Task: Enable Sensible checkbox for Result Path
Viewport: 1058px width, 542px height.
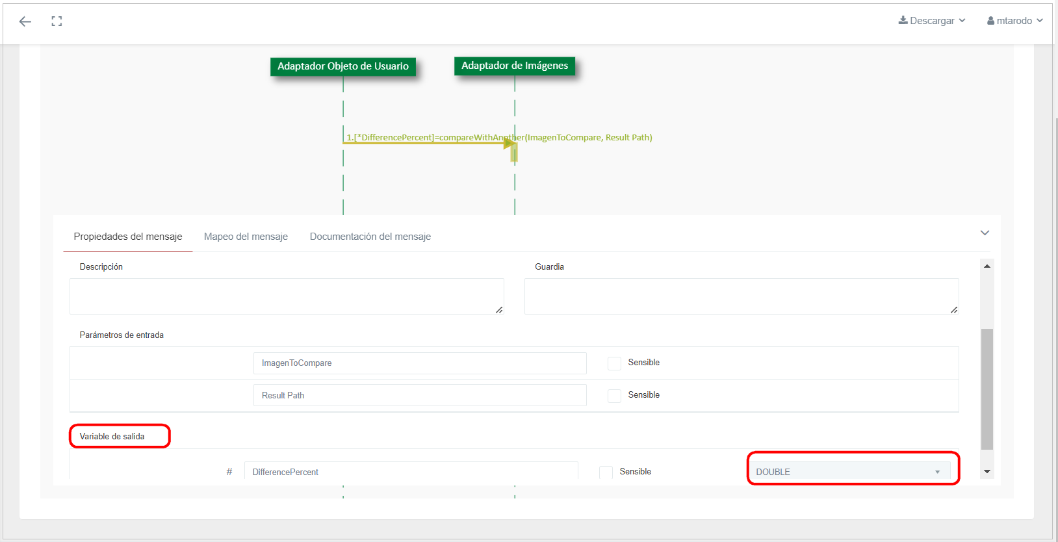Action: (x=614, y=396)
